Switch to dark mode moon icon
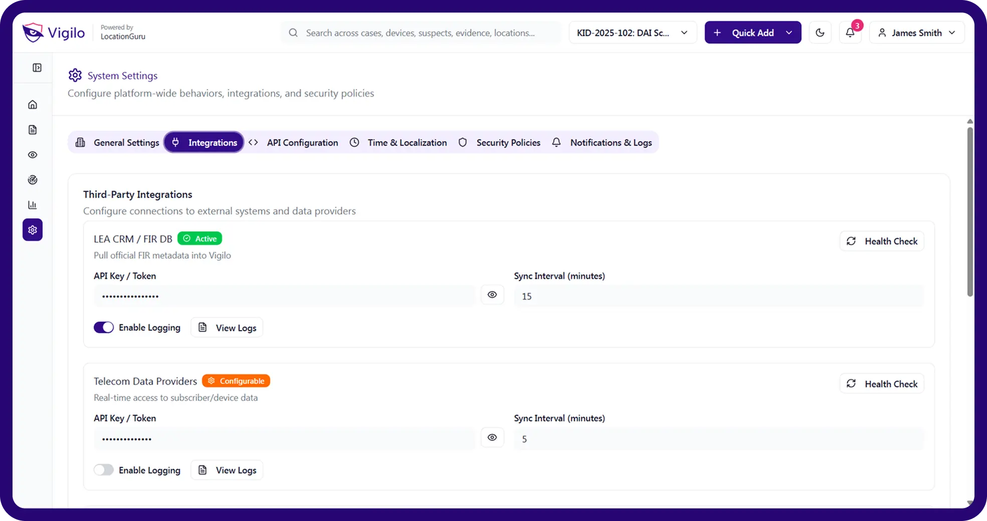This screenshot has width=987, height=521. (x=820, y=33)
